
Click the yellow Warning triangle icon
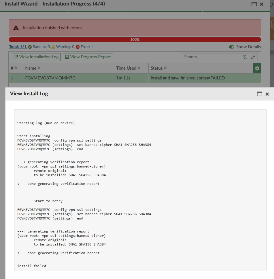tap(53, 47)
